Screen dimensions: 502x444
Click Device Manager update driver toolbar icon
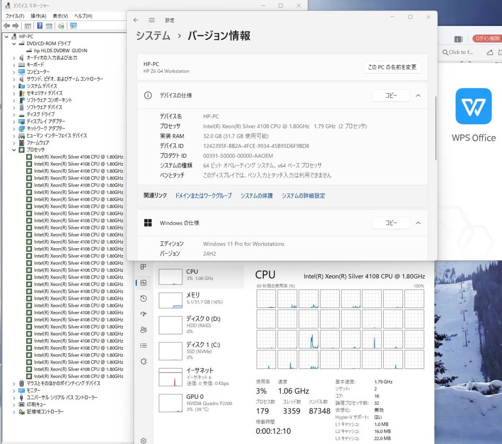tap(61, 26)
